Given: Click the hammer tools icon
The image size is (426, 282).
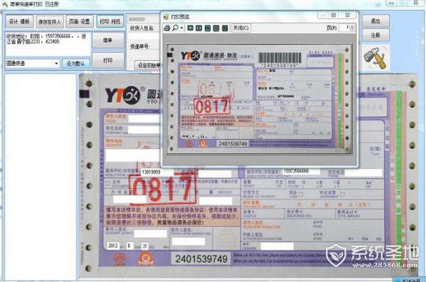Looking at the screenshot, I should (x=375, y=58).
